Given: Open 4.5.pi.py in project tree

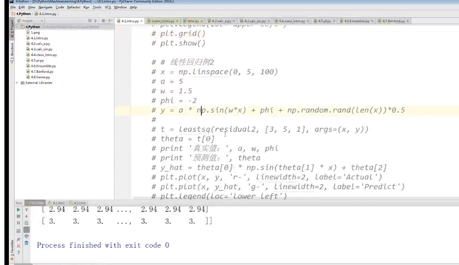Looking at the screenshot, I should (x=35, y=60).
